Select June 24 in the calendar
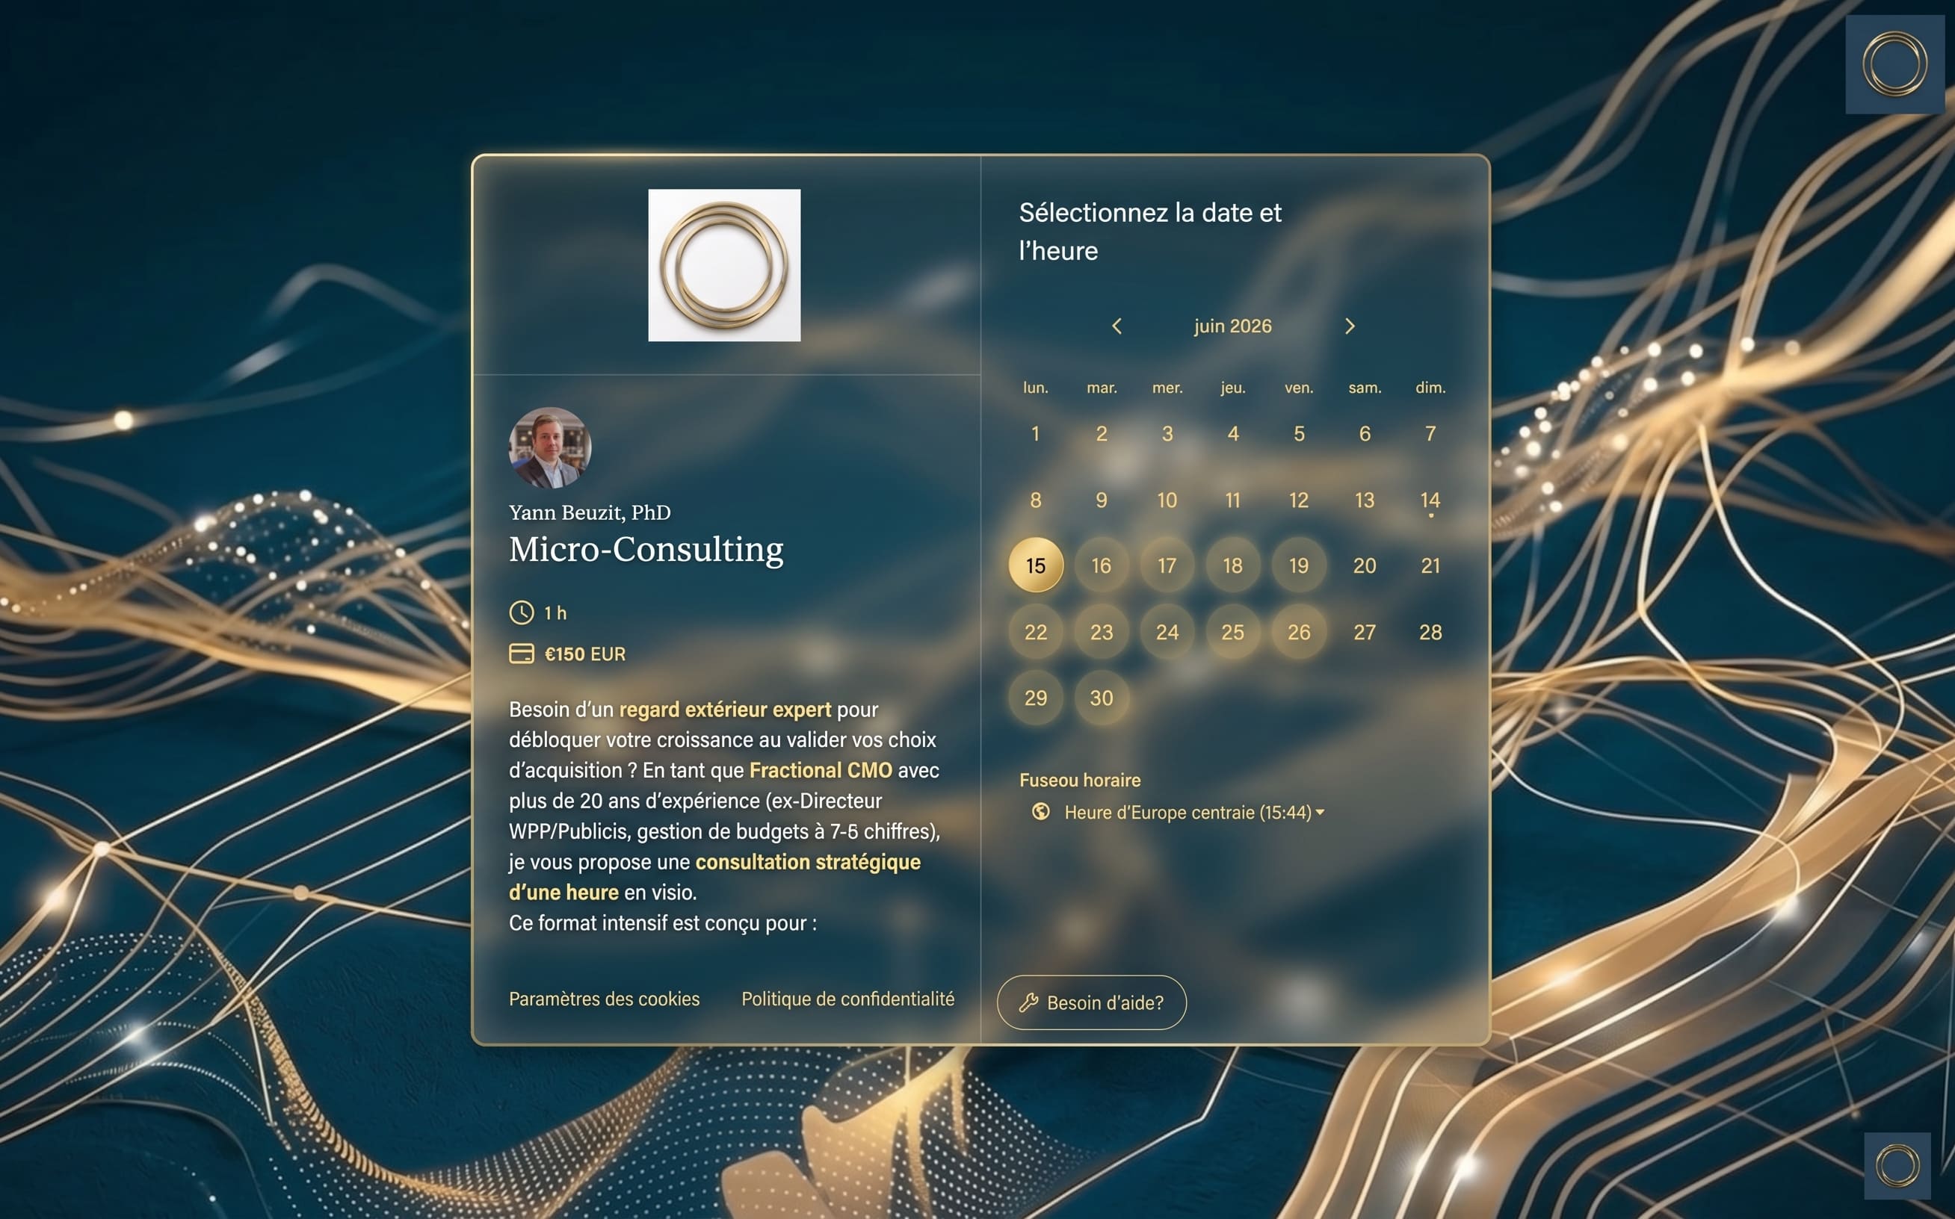 pos(1167,632)
